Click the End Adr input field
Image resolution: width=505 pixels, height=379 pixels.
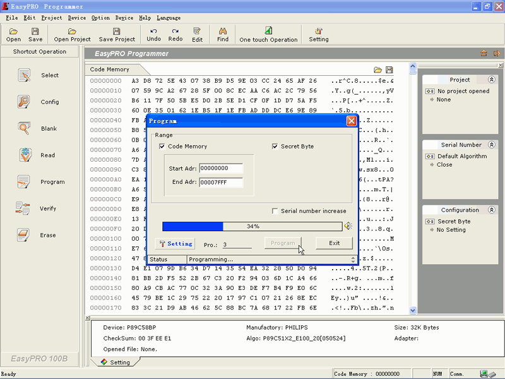point(221,183)
